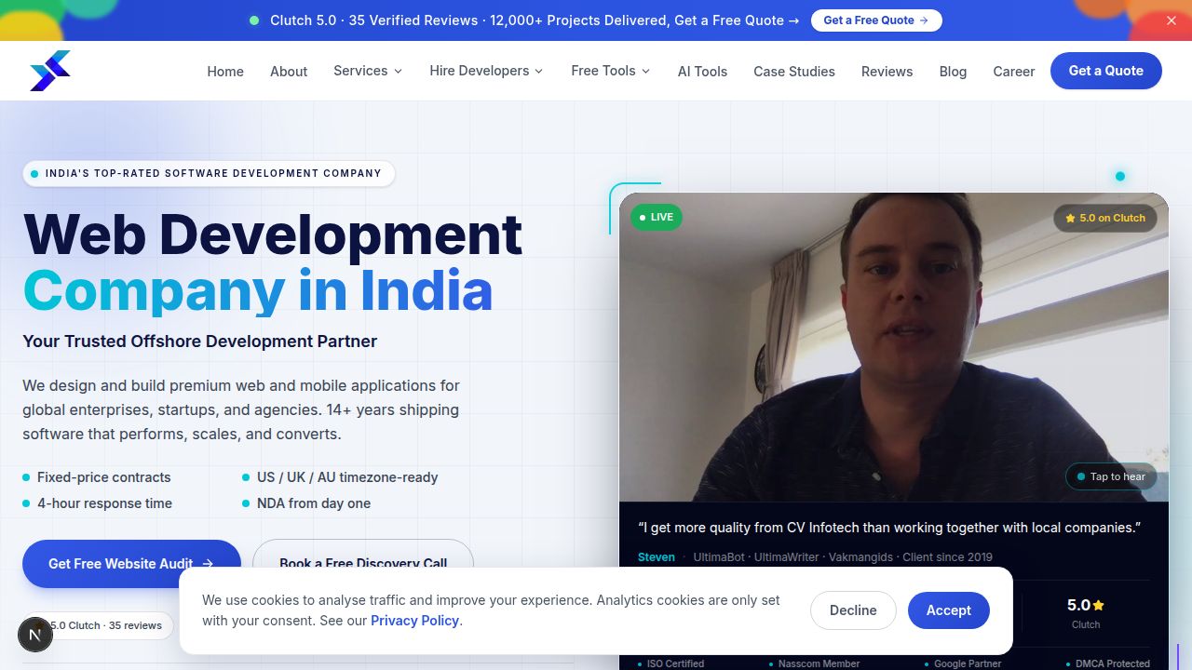Open the Career page
This screenshot has height=670, width=1192.
1014,71
